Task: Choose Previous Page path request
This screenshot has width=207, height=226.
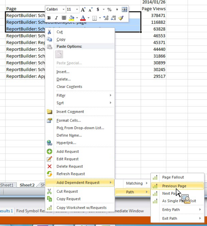Action: 178,186
